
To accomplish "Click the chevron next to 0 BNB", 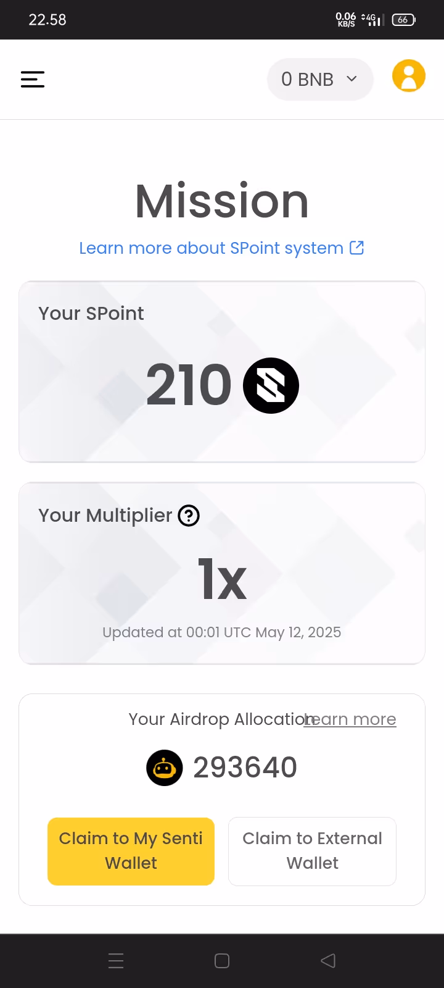I will [351, 78].
